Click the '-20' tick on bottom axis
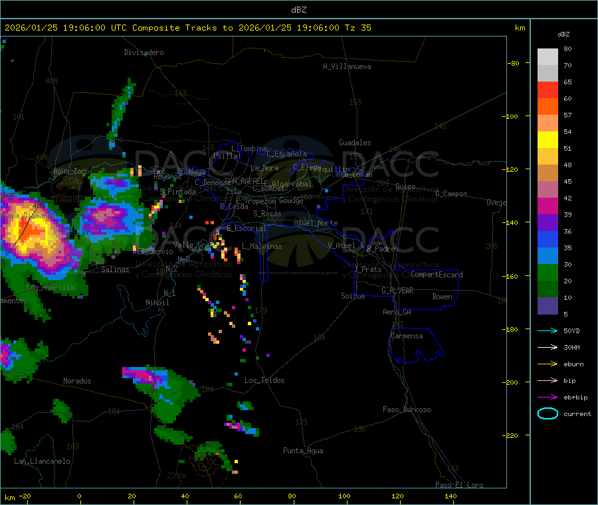This screenshot has width=598, height=505. click(25, 496)
